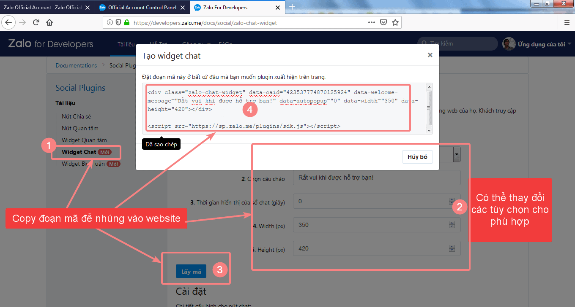Open Nút Quan tâm documentation

coord(80,128)
